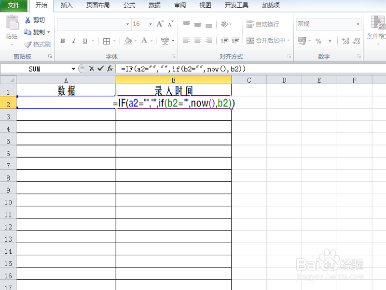386x290 pixels.
Task: Click inside the formula bar text
Action: point(183,69)
